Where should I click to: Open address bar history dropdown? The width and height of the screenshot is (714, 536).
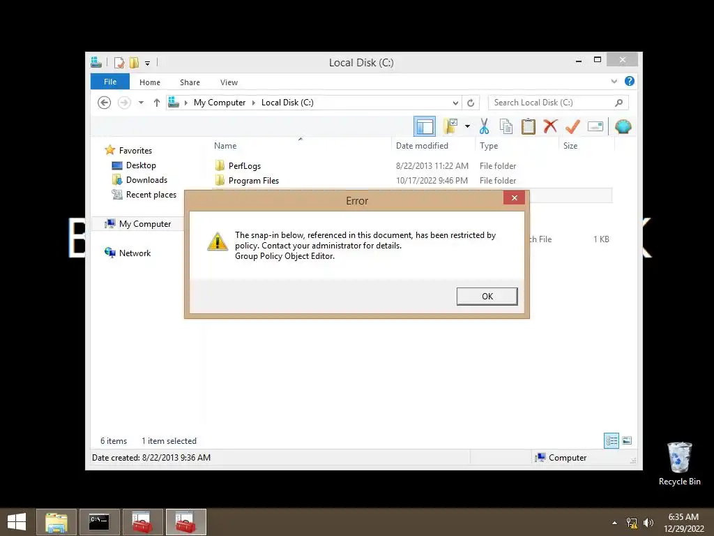[455, 103]
